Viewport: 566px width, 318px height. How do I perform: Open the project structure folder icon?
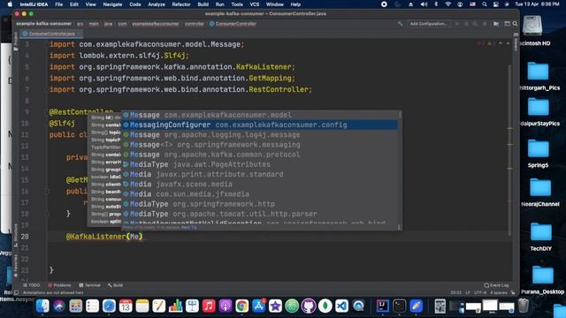(496, 24)
